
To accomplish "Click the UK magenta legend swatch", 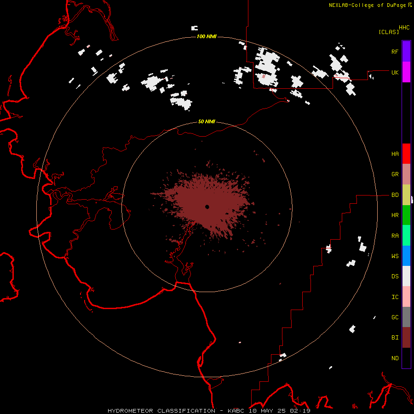I will coord(406,72).
